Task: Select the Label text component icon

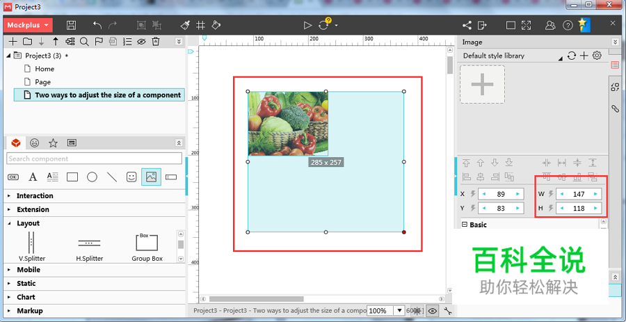Action: (x=33, y=177)
